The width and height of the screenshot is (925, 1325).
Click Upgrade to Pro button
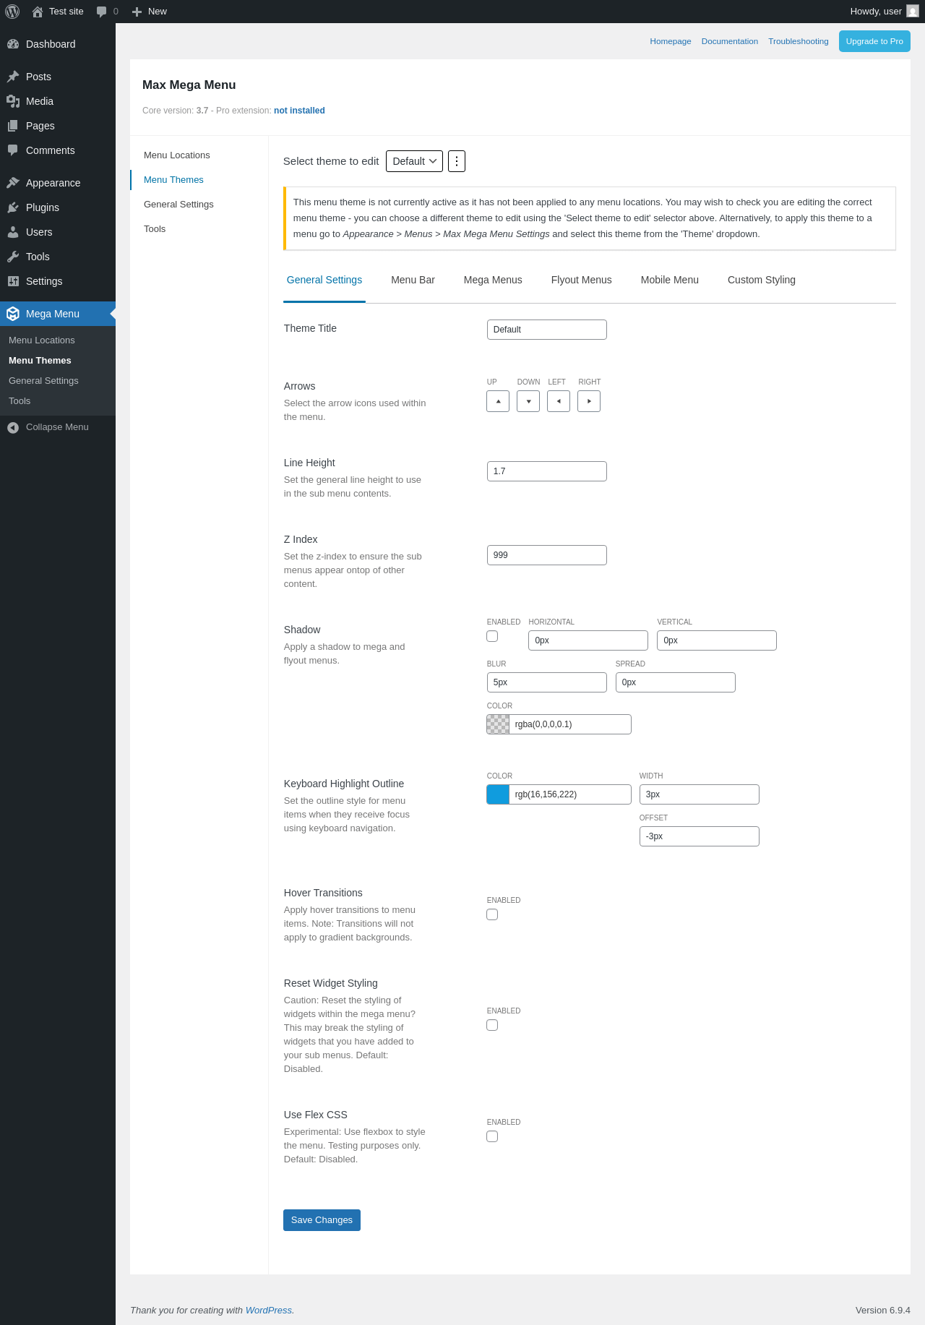(x=874, y=41)
